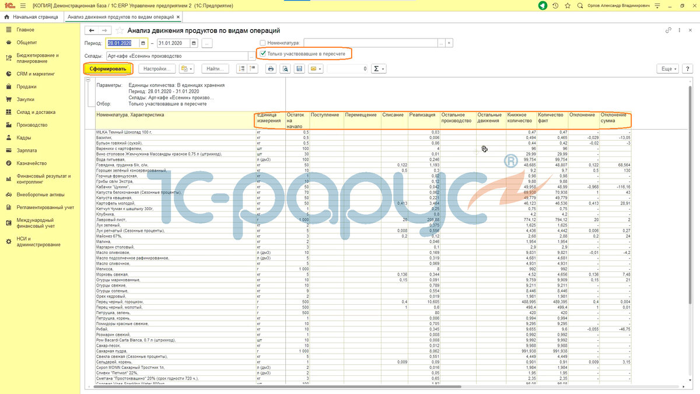Viewport: 700px width, 394px height.
Task: Print the report
Action: (271, 68)
